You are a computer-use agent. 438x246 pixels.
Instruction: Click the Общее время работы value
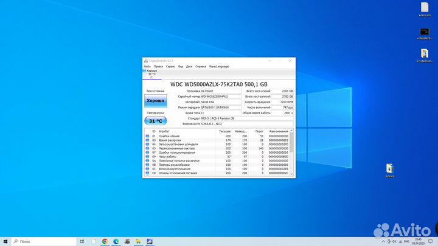(x=282, y=113)
